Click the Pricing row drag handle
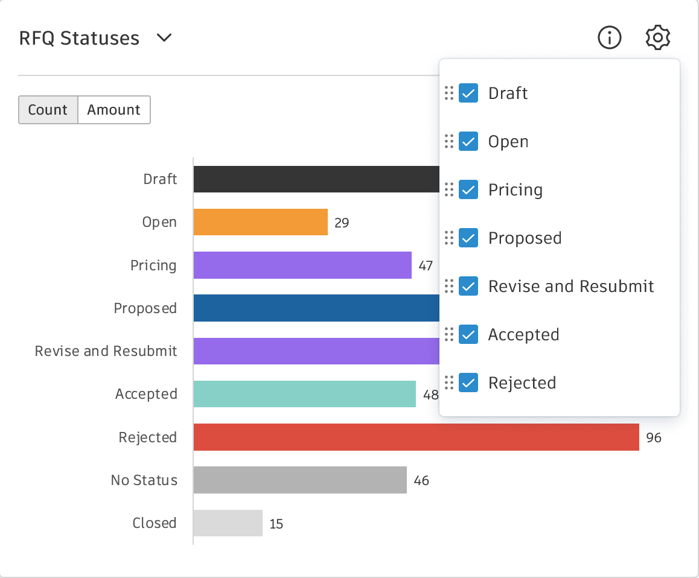Screen dimensions: 699x578 coord(448,189)
